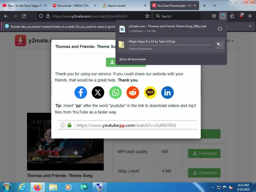Open the Save to Pocket icon
The image size is (256, 192).
click(214, 16)
